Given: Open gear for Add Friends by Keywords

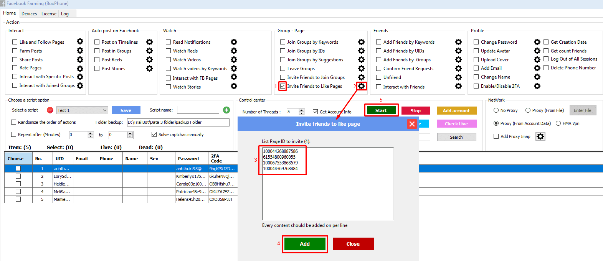Looking at the screenshot, I should point(458,42).
